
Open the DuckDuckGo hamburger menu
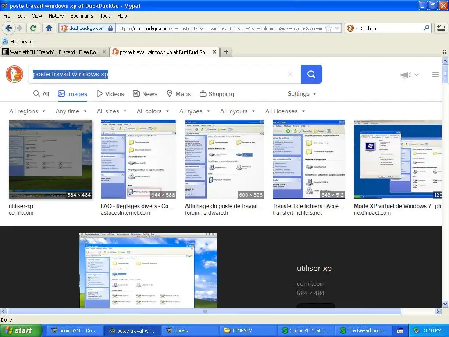pos(435,75)
